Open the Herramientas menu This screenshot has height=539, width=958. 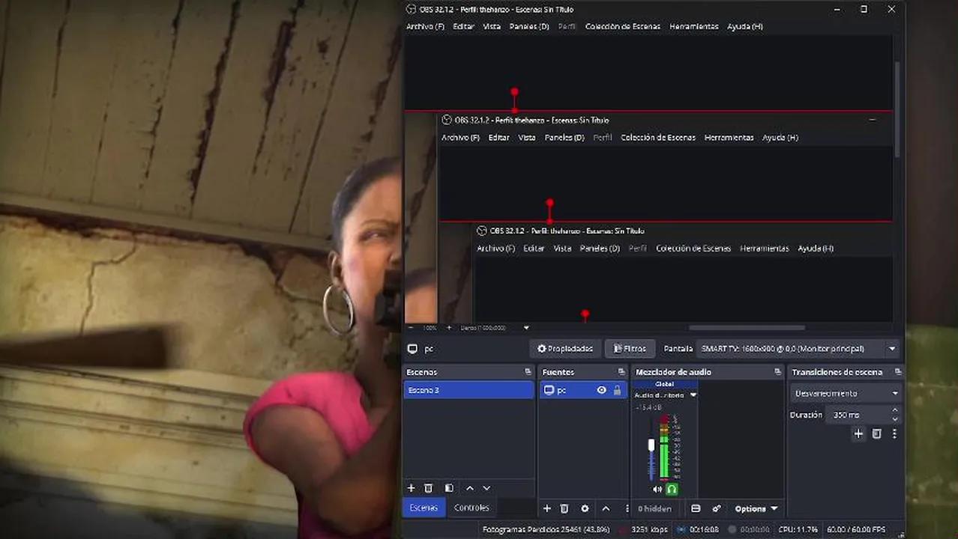tap(694, 26)
